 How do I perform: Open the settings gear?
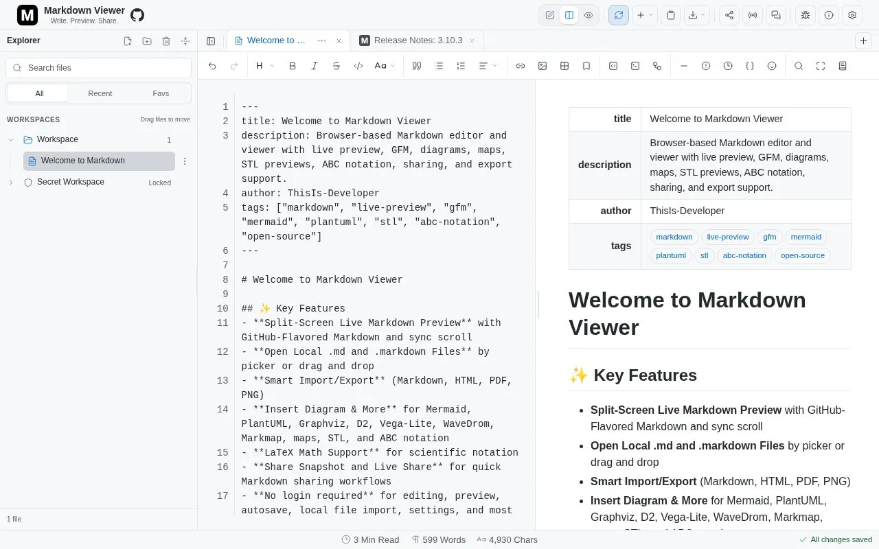(x=852, y=15)
